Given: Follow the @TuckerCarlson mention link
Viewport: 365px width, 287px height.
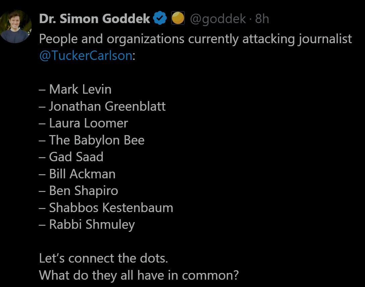Looking at the screenshot, I should click(x=86, y=56).
